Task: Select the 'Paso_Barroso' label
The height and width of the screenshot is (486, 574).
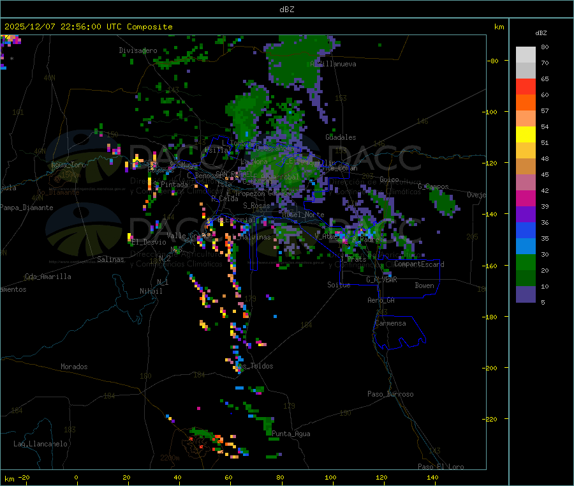Action: point(390,394)
